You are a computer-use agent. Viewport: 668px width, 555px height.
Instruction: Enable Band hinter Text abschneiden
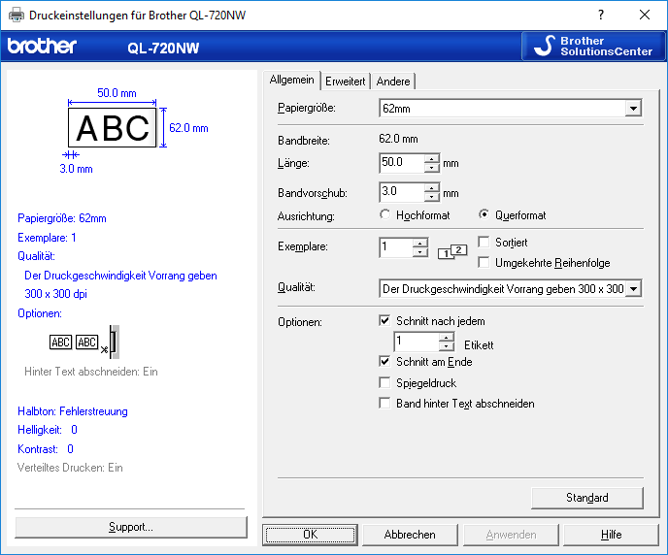[x=384, y=403]
